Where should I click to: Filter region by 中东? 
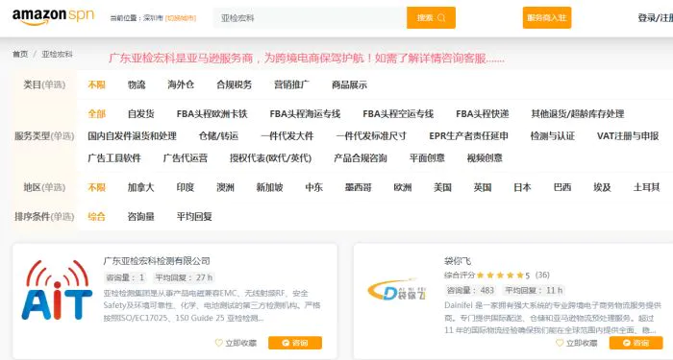click(x=313, y=187)
